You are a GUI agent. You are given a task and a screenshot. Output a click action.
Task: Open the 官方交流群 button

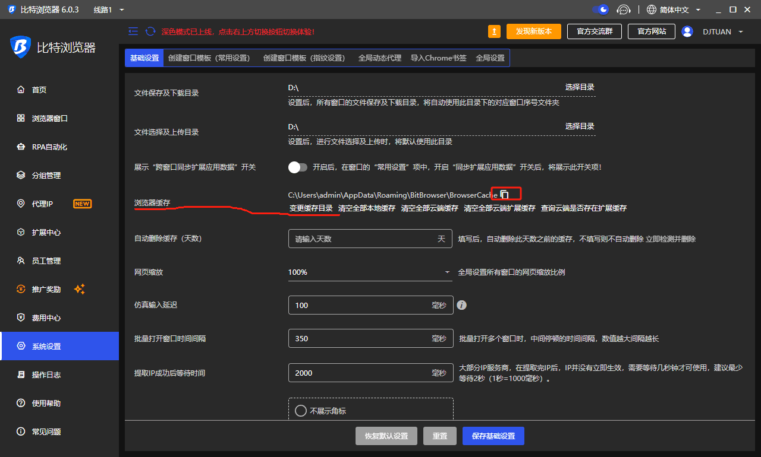[x=595, y=31]
